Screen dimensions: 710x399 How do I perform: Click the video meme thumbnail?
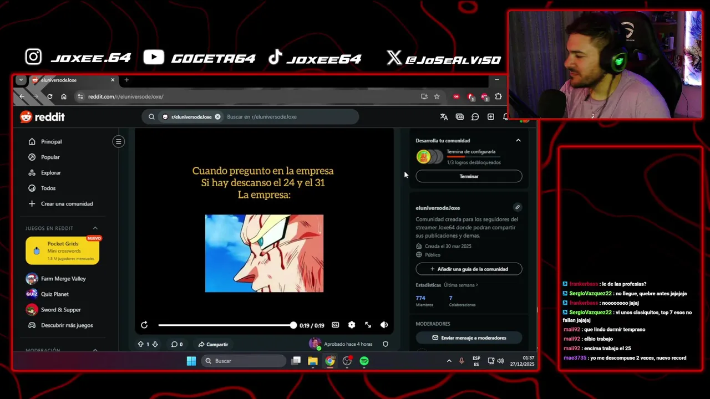click(264, 253)
